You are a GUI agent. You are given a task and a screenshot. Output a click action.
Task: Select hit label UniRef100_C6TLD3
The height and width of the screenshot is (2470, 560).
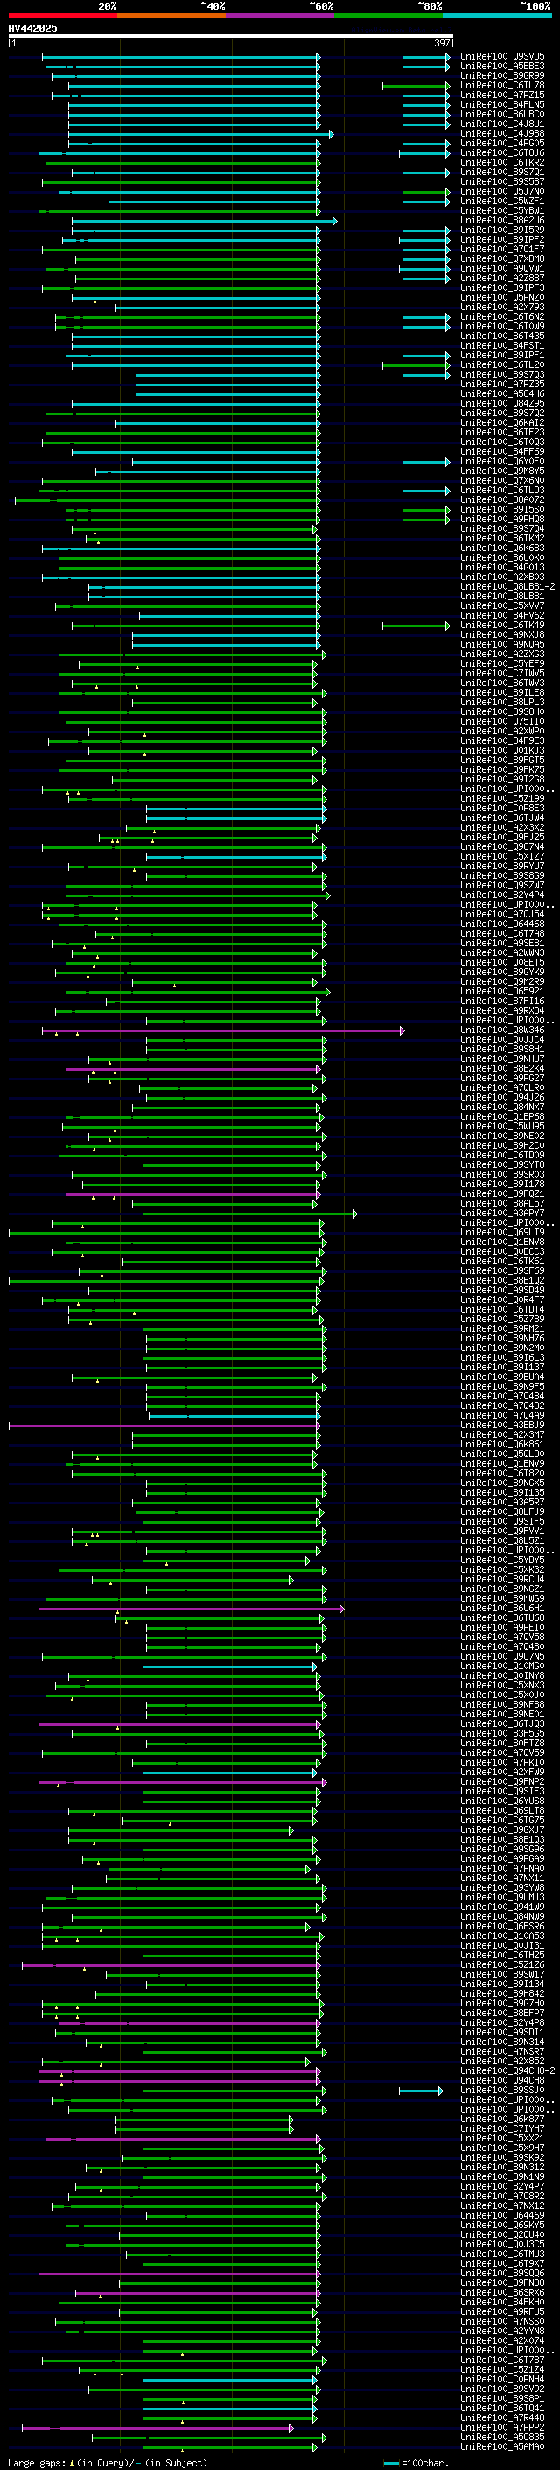502,491
